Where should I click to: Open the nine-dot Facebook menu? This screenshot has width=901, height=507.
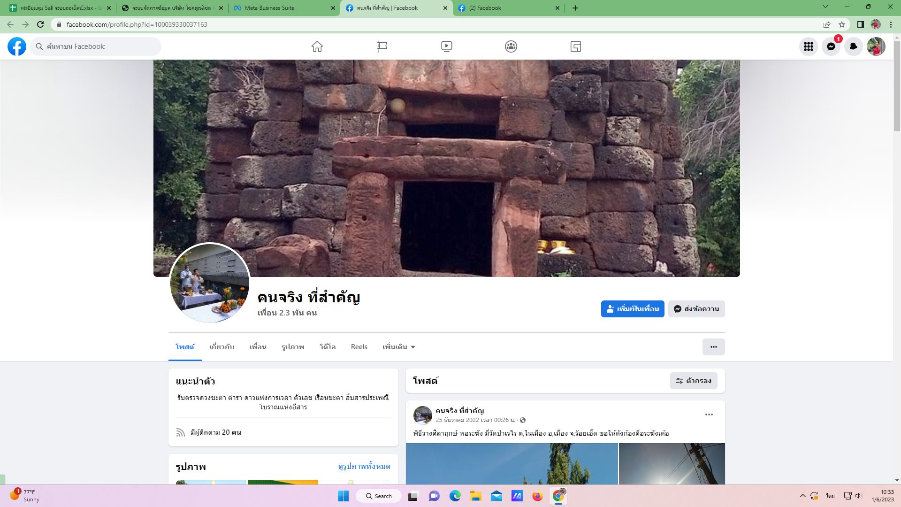coord(808,46)
